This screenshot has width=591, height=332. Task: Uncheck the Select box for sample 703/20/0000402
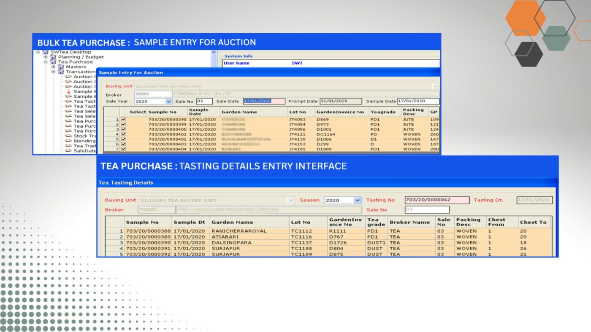(x=123, y=139)
